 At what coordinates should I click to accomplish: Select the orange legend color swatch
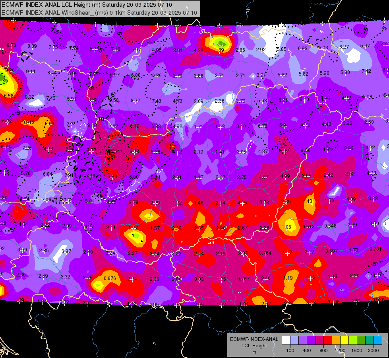tap(336, 340)
